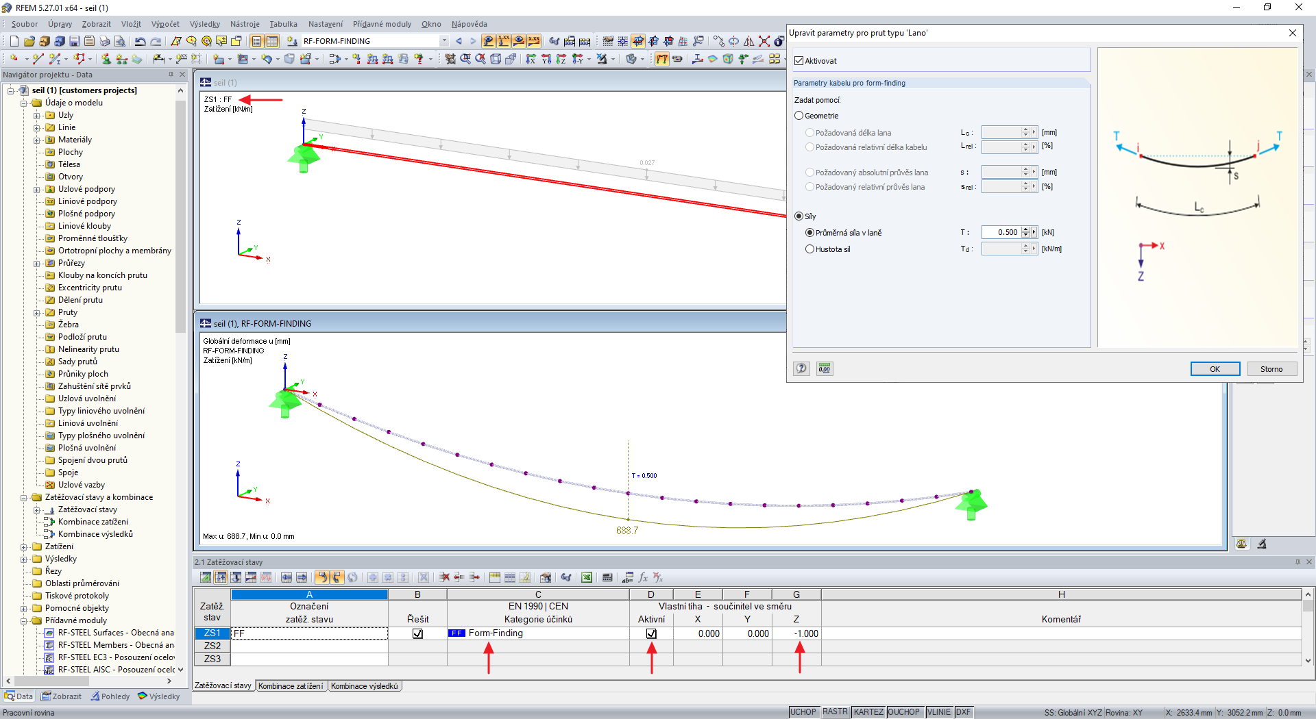Select the Síly radio option
The width and height of the screenshot is (1316, 719).
point(799,216)
